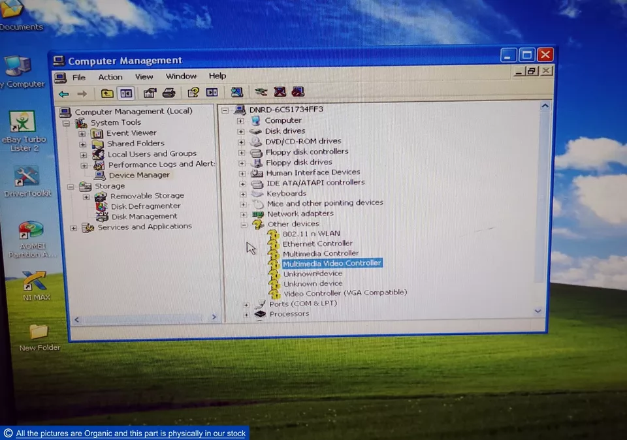627x440 pixels.
Task: Click the Print toolbar icon
Action: coord(169,93)
